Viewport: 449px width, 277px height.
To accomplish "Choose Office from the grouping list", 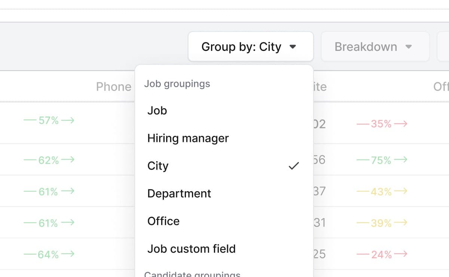I will click(x=164, y=221).
